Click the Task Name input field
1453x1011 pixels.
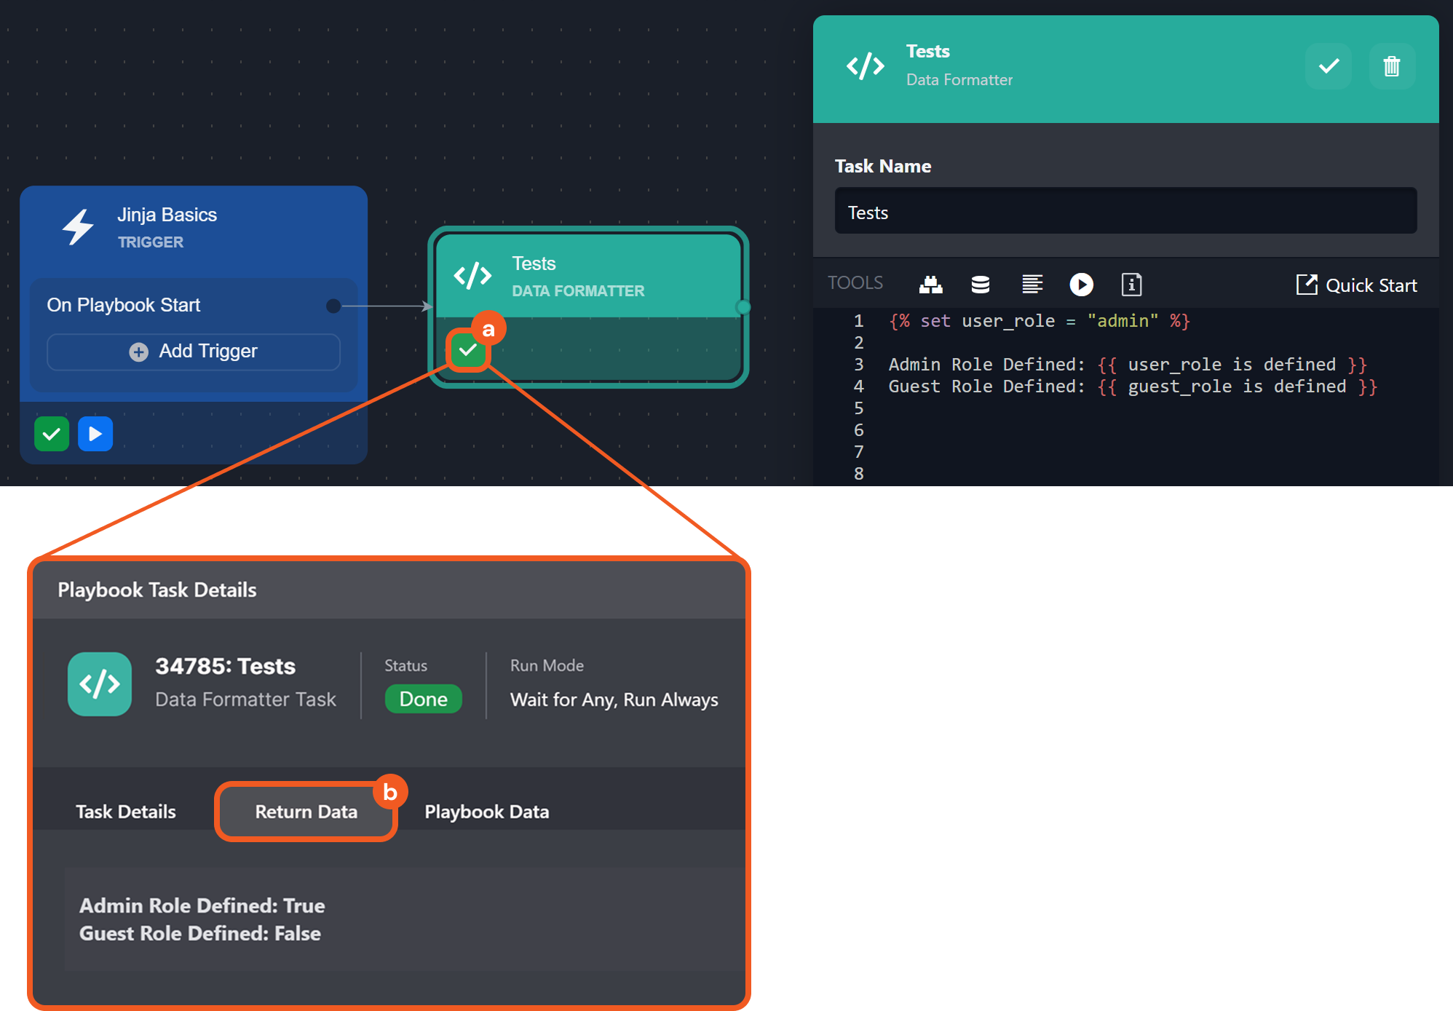1125,212
